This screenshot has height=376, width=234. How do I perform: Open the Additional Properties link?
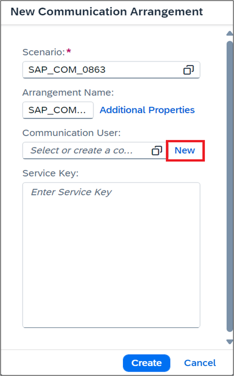click(147, 110)
